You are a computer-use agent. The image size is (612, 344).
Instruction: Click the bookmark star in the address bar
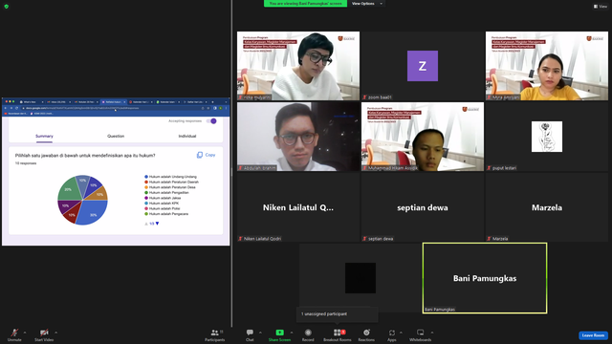[208, 108]
